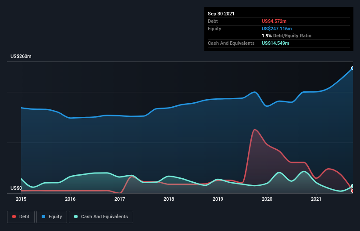Click the 2018 x-axis label
This screenshot has height=231, width=360.
coord(169,199)
